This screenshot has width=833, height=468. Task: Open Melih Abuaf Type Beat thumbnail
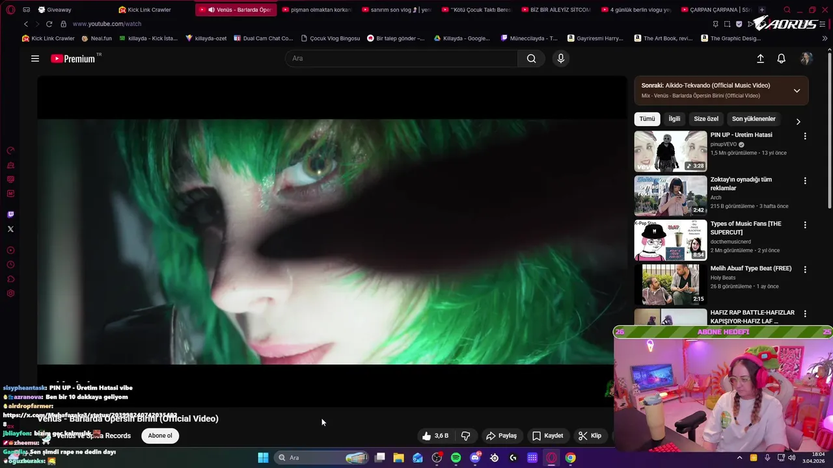point(670,284)
